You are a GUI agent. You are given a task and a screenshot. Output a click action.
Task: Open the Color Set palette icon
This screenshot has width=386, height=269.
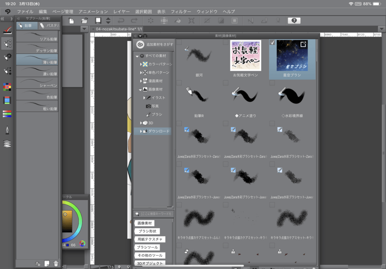[7, 87]
